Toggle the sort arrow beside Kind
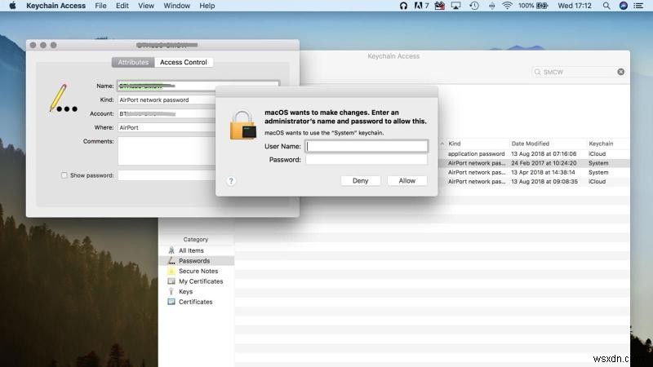 click(442, 144)
